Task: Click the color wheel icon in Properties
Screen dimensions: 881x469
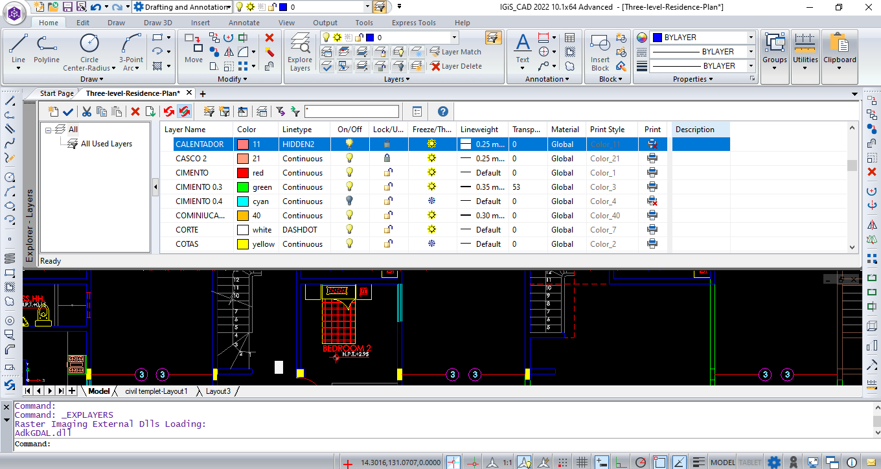Action: [x=642, y=38]
